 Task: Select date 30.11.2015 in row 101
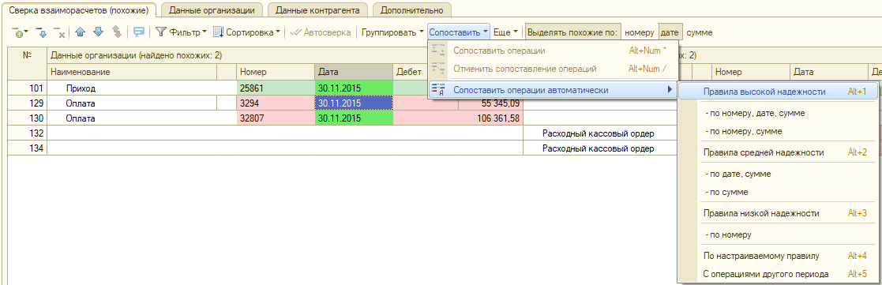(353, 88)
